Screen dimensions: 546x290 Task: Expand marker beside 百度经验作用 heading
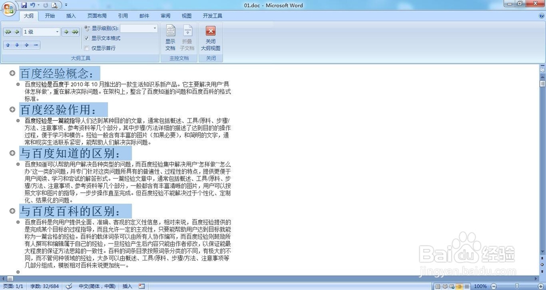tap(12, 109)
